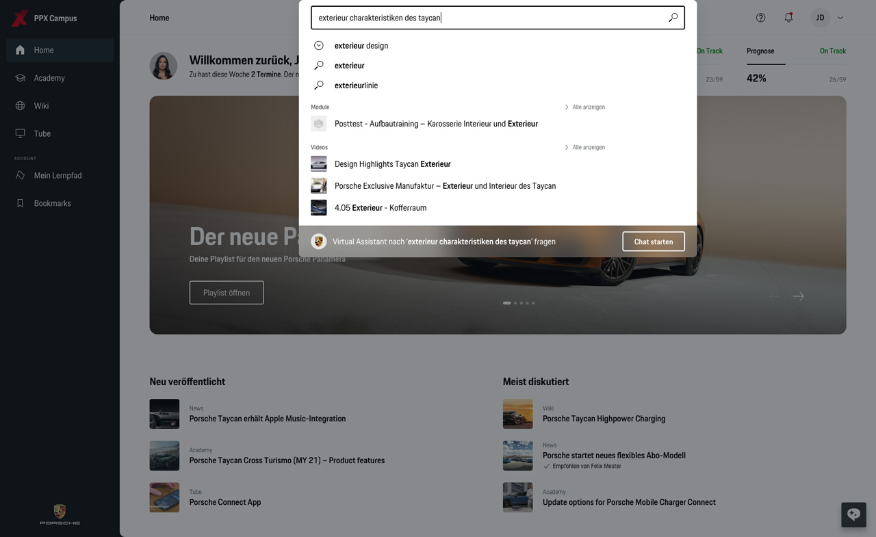
Task: Click the Home breadcrumb title in header
Action: pos(159,18)
